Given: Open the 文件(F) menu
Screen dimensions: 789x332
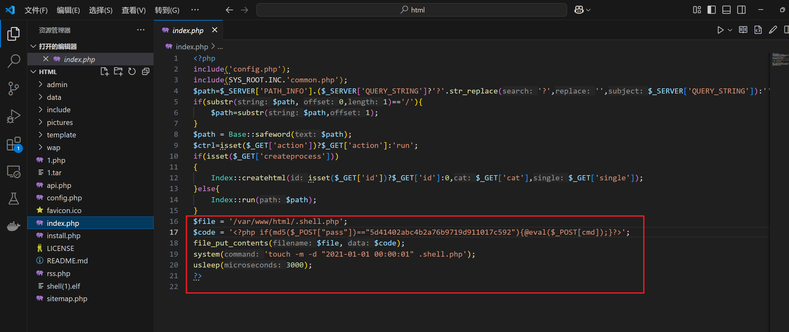Looking at the screenshot, I should tap(36, 10).
